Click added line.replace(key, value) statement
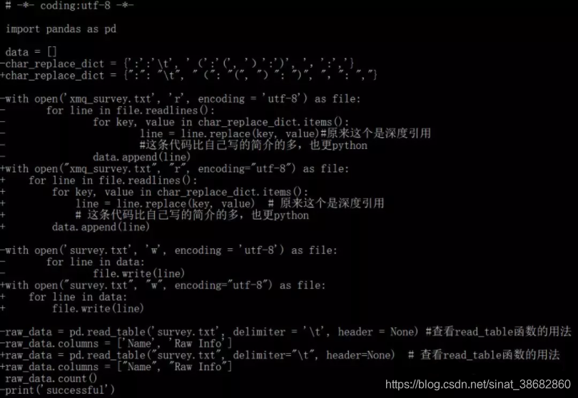578x398 pixels. pos(165,203)
